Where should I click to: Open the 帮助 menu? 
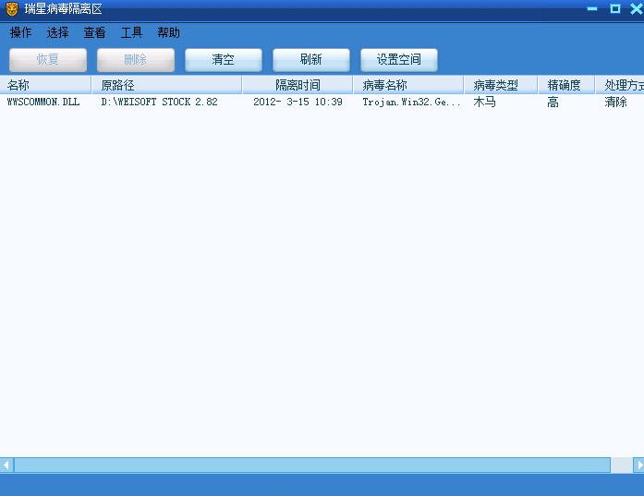(168, 32)
